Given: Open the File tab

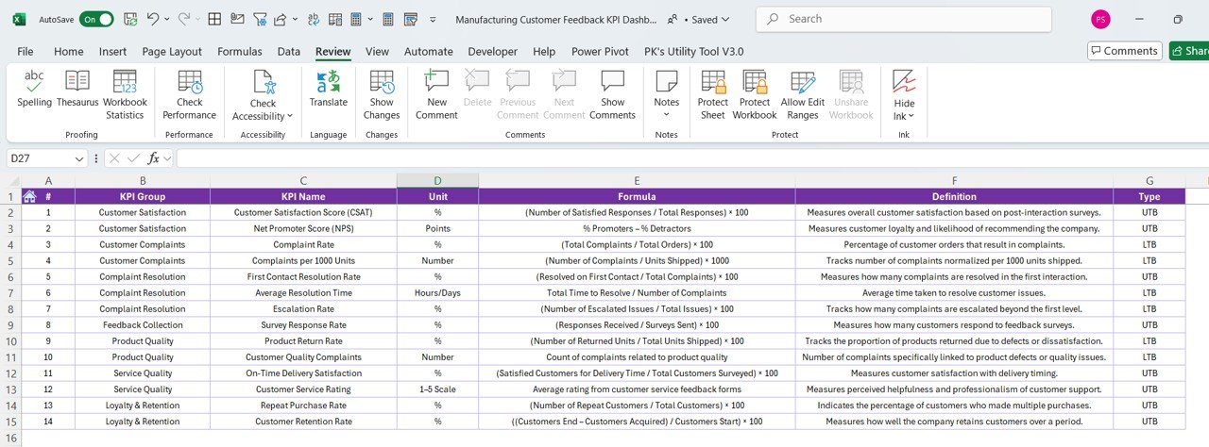Looking at the screenshot, I should pos(26,52).
